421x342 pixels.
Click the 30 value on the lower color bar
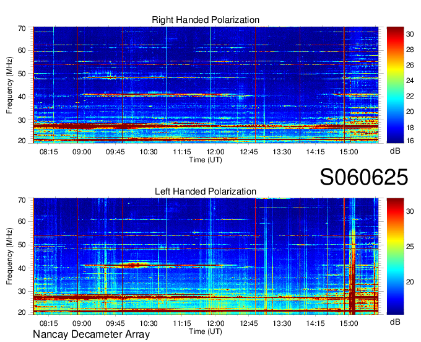410,211
